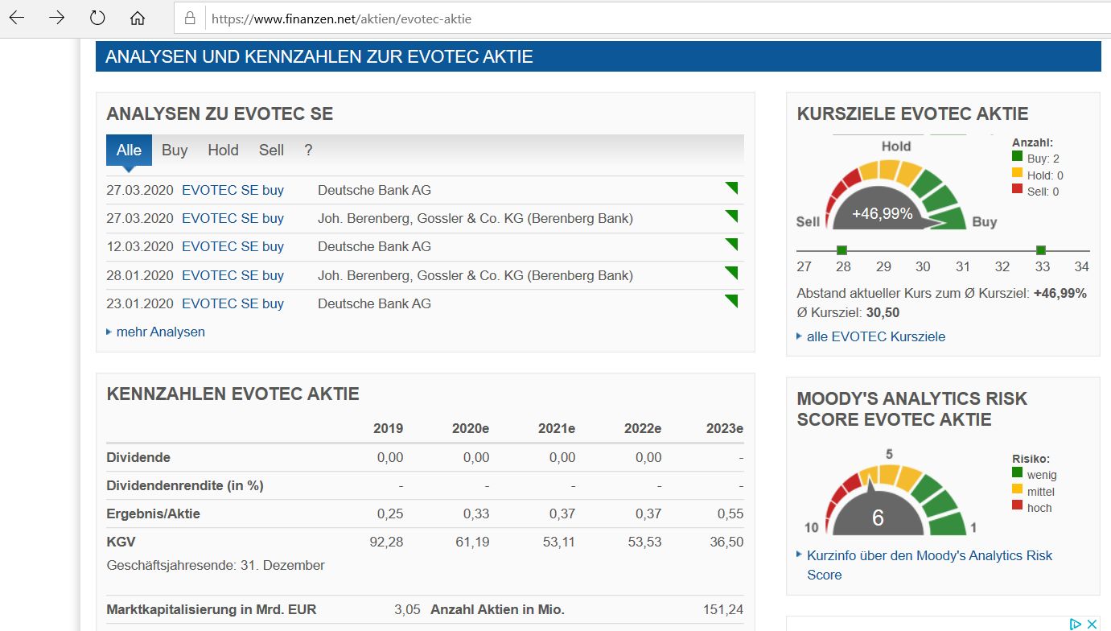Click the browser forward arrow
The height and width of the screenshot is (631, 1111).
pos(57,18)
